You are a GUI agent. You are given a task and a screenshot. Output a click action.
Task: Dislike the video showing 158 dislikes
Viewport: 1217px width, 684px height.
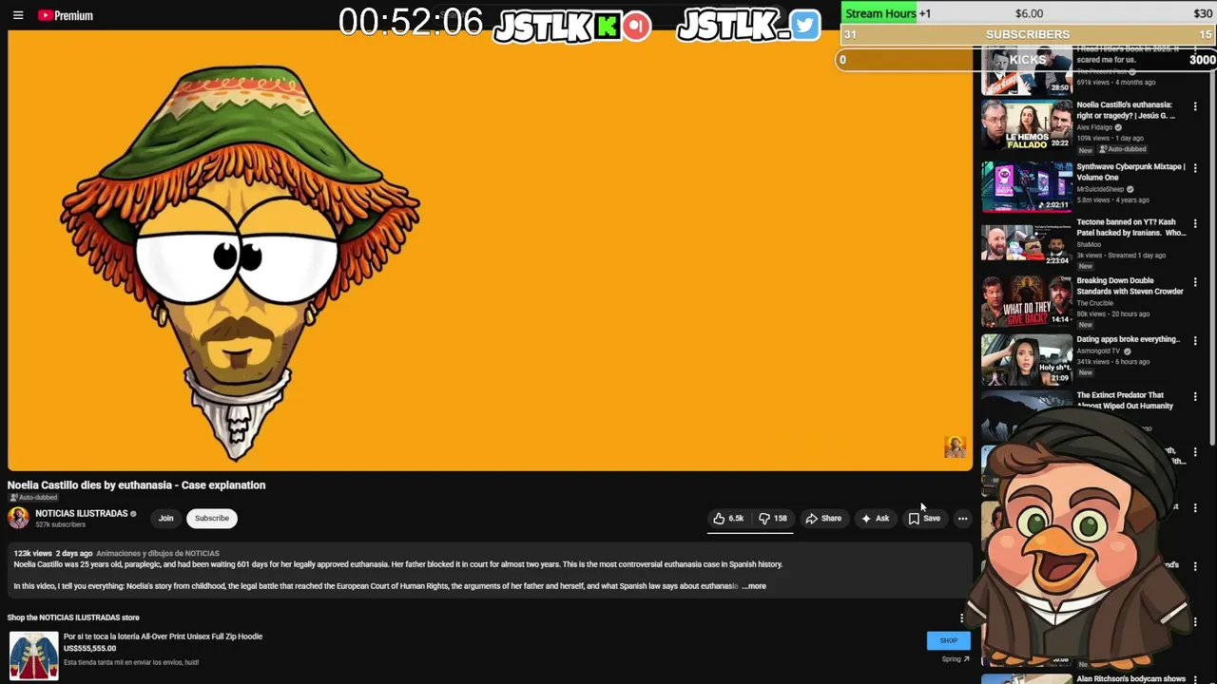pos(773,519)
